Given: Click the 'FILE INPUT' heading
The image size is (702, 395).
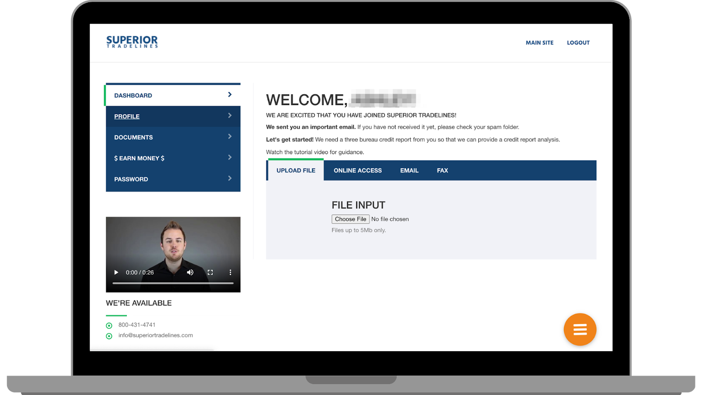Looking at the screenshot, I should click(358, 205).
